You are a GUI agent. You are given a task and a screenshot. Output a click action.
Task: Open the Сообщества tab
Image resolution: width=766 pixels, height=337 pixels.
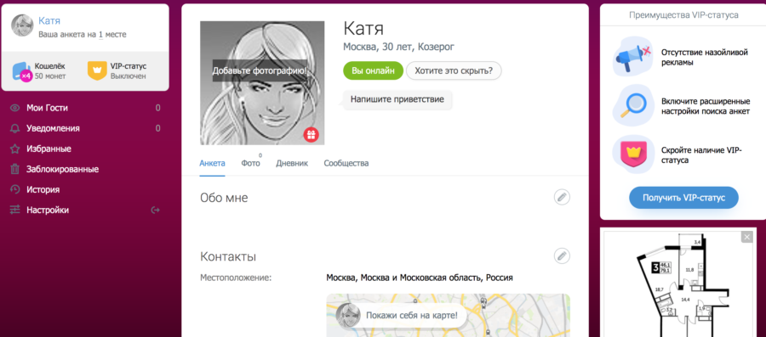click(346, 163)
